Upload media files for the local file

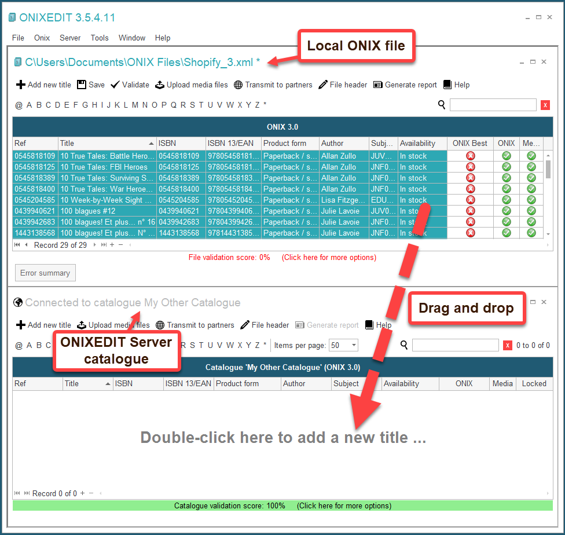pyautogui.click(x=192, y=85)
